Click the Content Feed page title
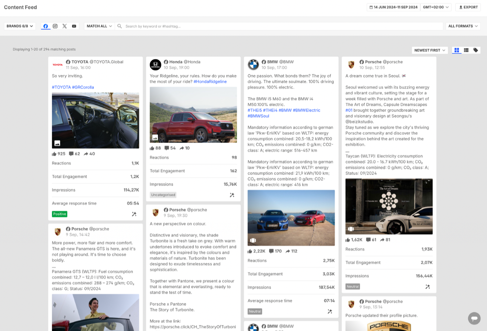487x331 pixels. tap(20, 7)
